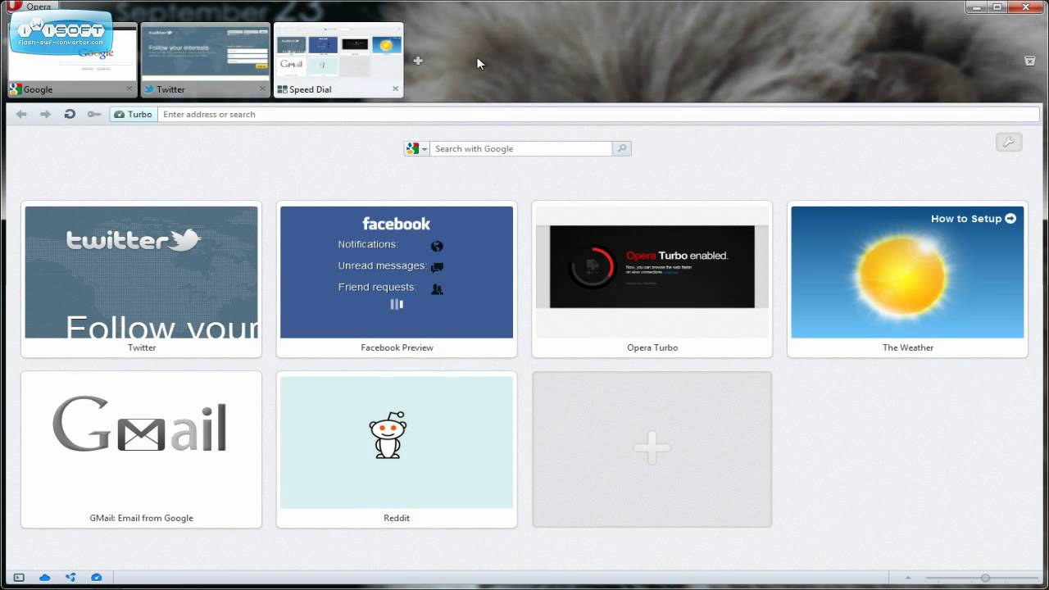Click the Search with Google box
Viewport: 1049px width, 590px height.
pyautogui.click(x=521, y=148)
